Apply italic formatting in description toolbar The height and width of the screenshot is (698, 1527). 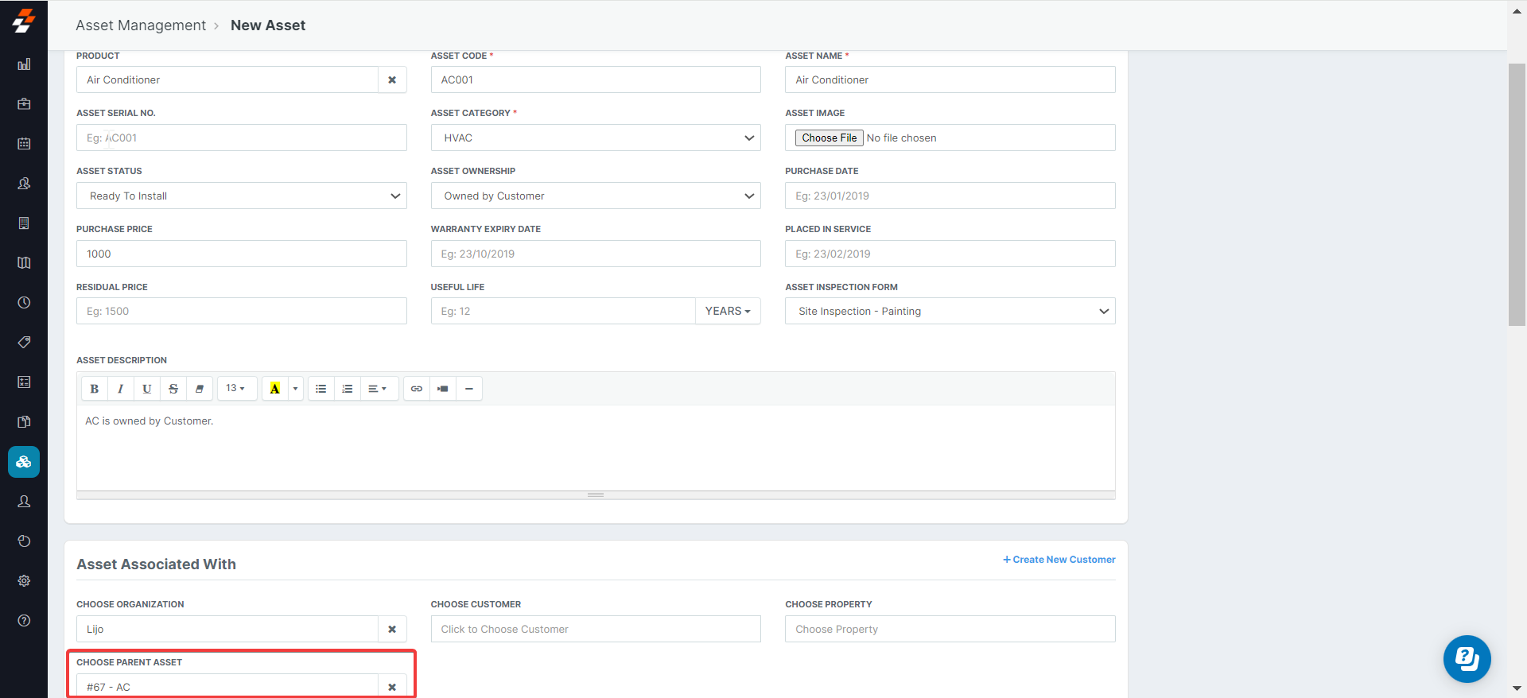coord(121,389)
